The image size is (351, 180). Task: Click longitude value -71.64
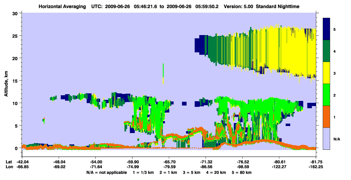coord(96,167)
